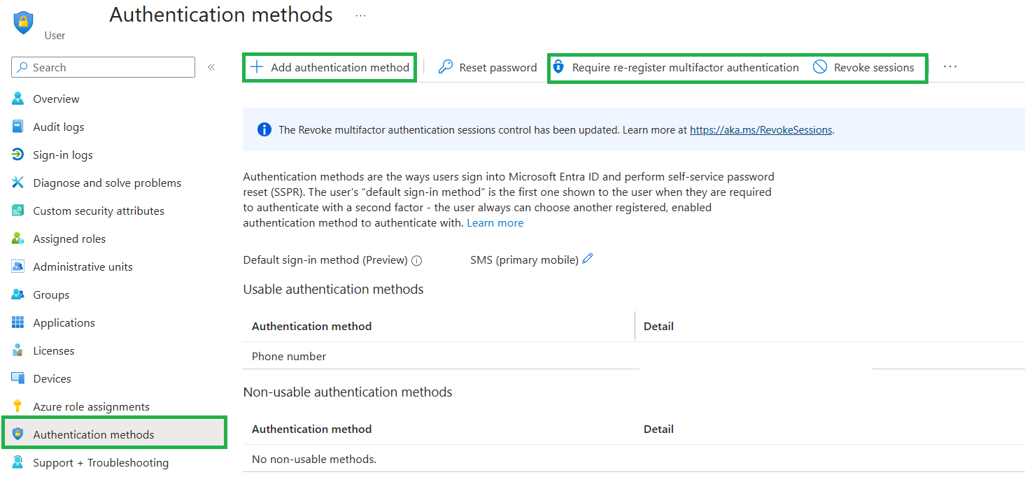Click the Licenses icon in sidebar
Viewport: 1025px width, 484px height.
click(x=18, y=350)
